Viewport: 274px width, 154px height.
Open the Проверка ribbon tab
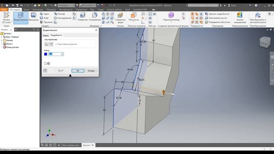(x=51, y=9)
